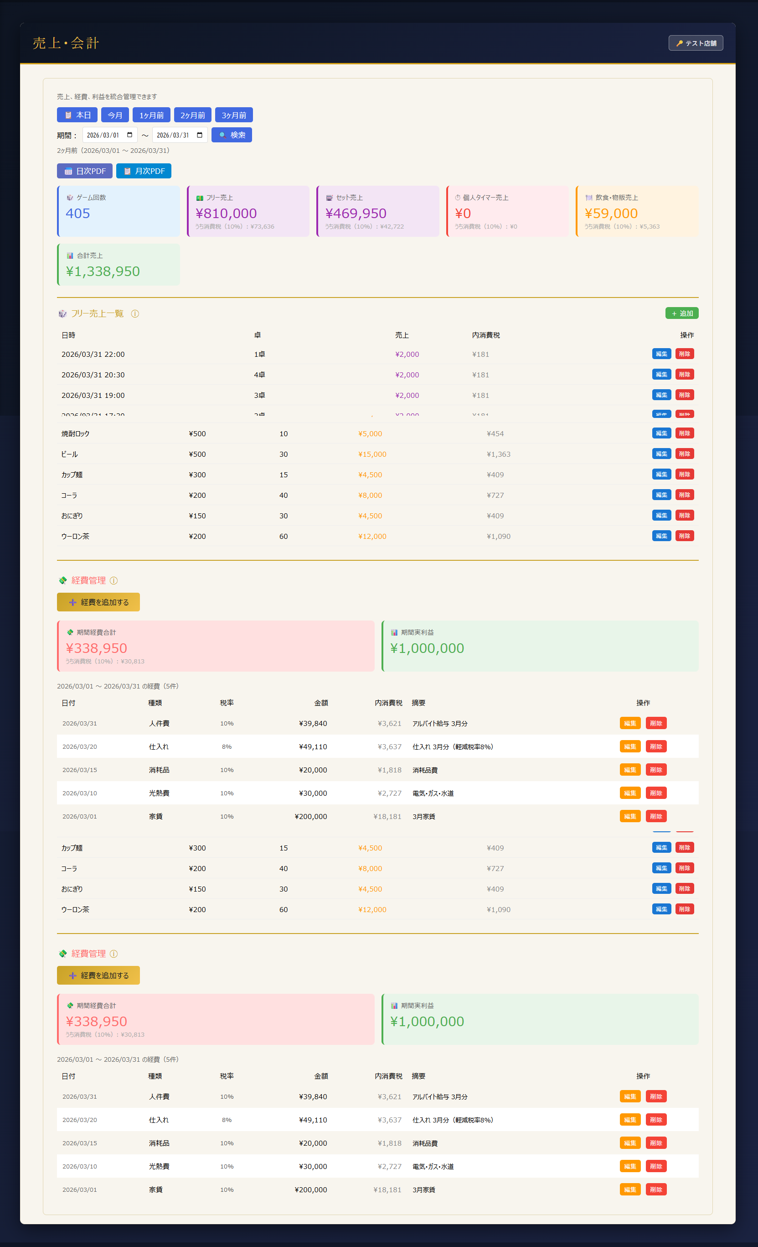
Task: Click the 焼酎ロック total ¥5,000
Action: pos(370,434)
